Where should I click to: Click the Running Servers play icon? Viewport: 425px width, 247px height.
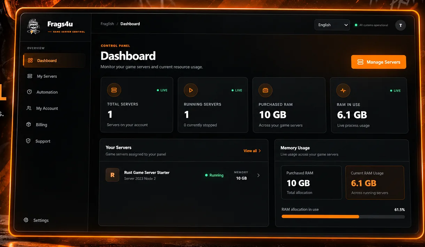[191, 90]
